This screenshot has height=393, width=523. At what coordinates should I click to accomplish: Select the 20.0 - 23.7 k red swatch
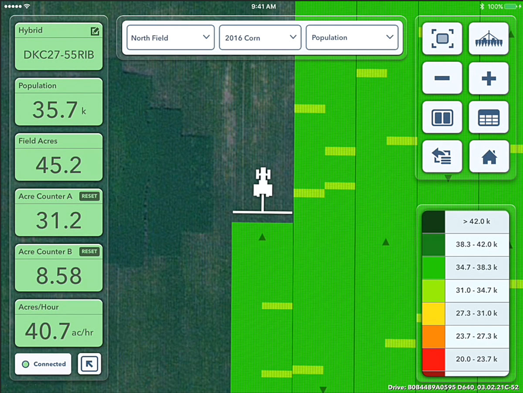433,359
